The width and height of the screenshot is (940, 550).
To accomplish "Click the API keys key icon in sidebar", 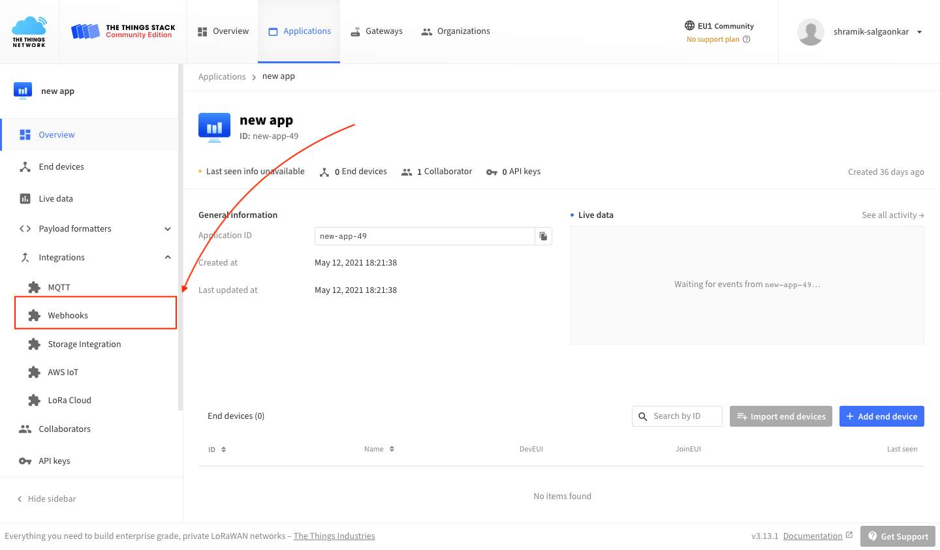I will 25,461.
